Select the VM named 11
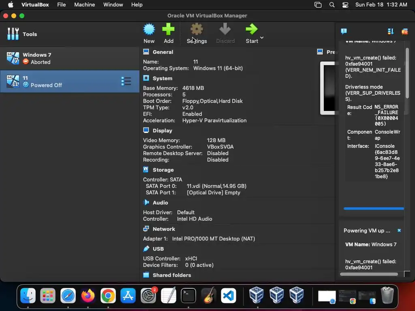Screen dimensions: 415x311 click(x=70, y=81)
